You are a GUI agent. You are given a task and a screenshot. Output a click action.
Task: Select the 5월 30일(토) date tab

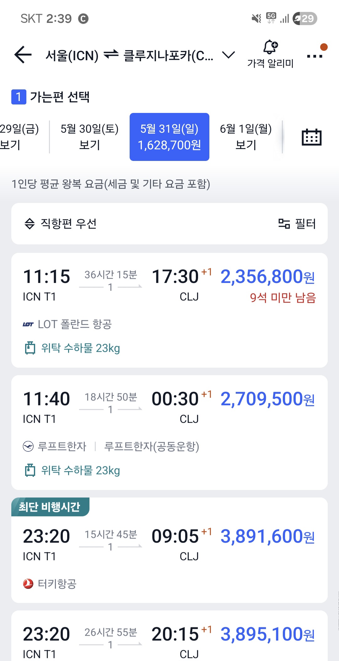[89, 137]
